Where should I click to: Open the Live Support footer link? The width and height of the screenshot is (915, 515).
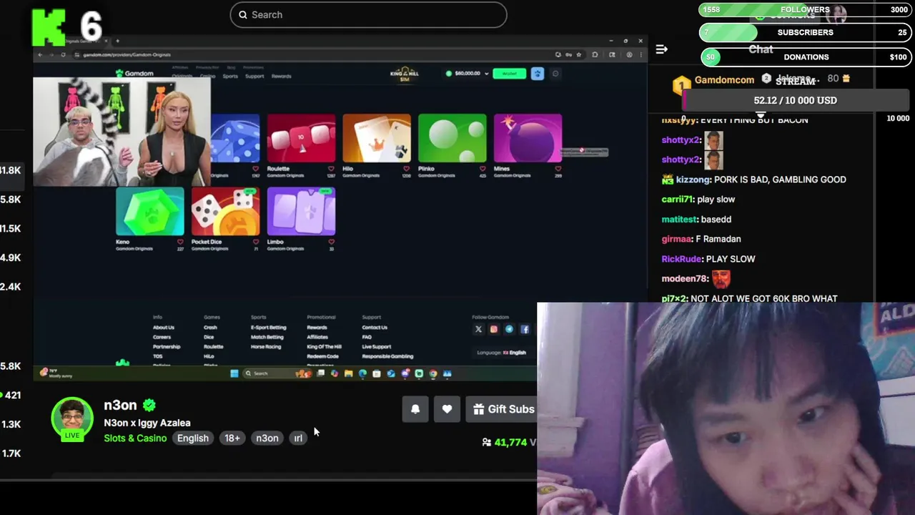click(x=377, y=347)
